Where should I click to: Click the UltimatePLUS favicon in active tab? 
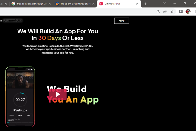pos(101,4)
